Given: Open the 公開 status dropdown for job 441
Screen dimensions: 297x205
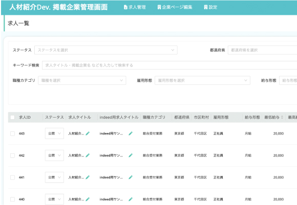Looking at the screenshot, I should 54,177.
